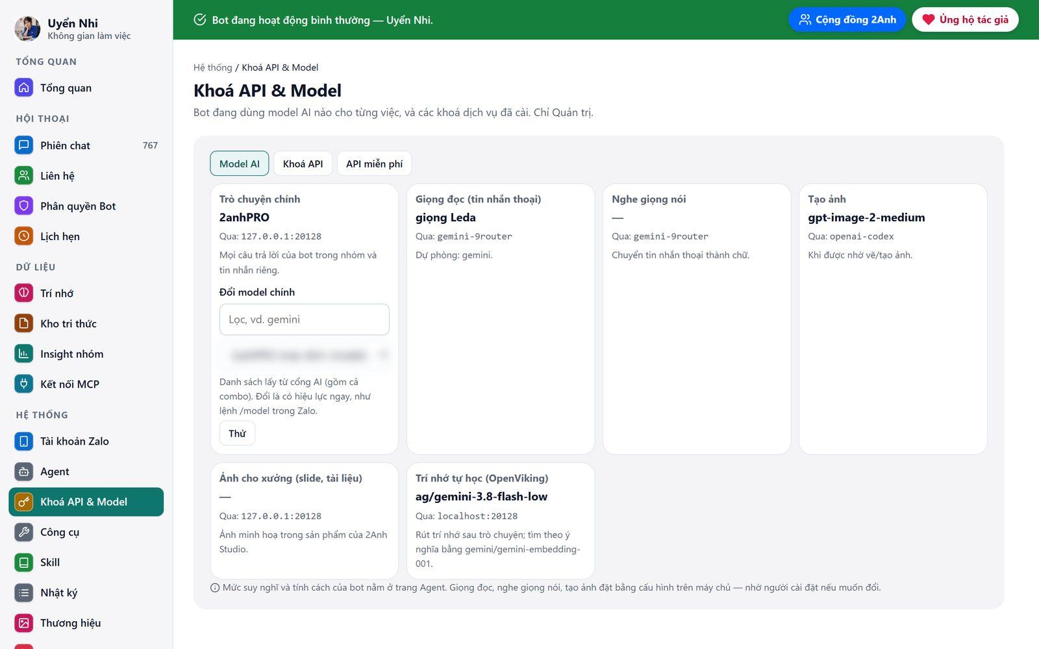Image resolution: width=1039 pixels, height=649 pixels.
Task: Open the Kết nối MCP plug icon
Action: coord(24,384)
